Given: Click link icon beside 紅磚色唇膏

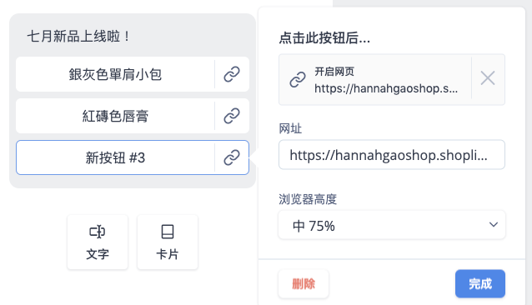Looking at the screenshot, I should [232, 116].
